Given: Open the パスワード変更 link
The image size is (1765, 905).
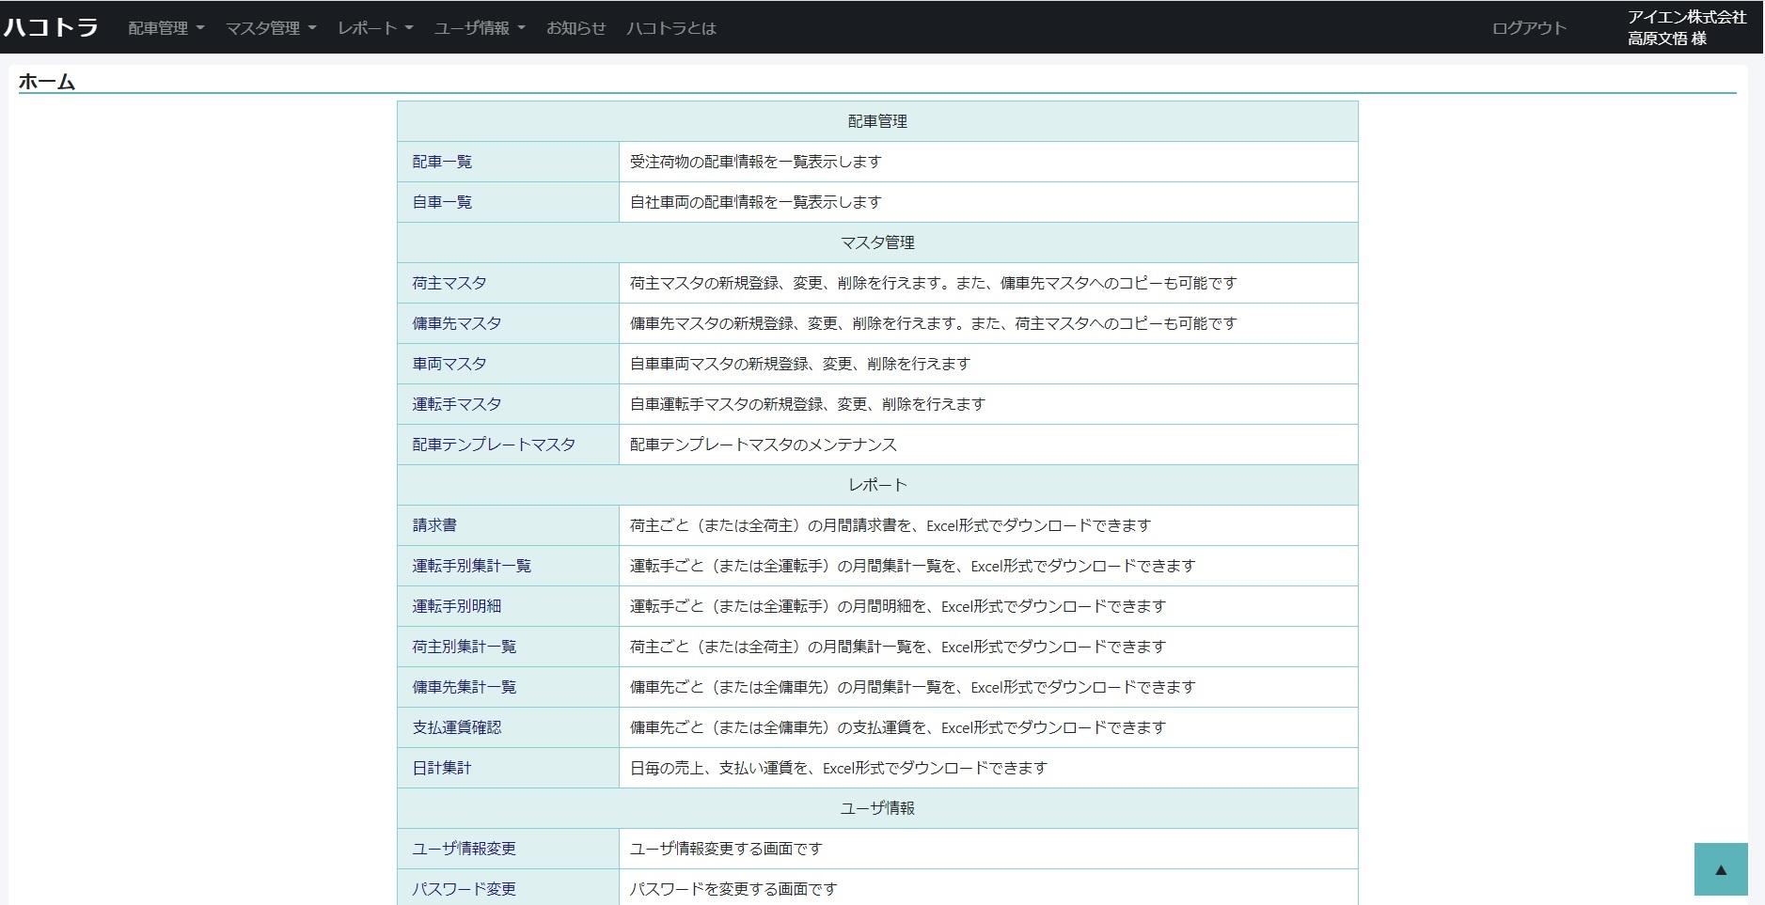Looking at the screenshot, I should [x=464, y=889].
